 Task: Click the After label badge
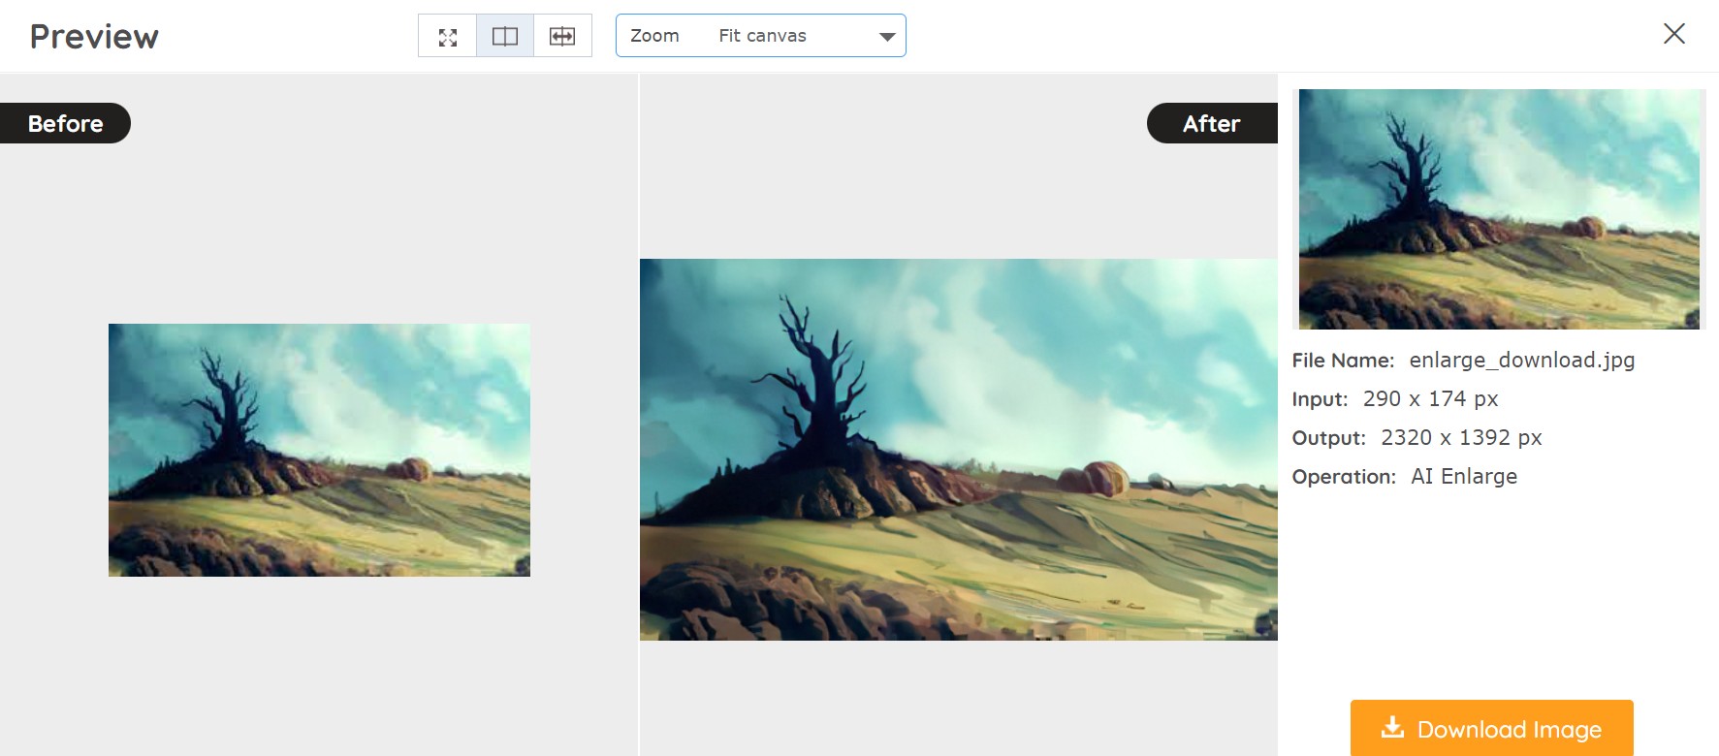(1211, 124)
